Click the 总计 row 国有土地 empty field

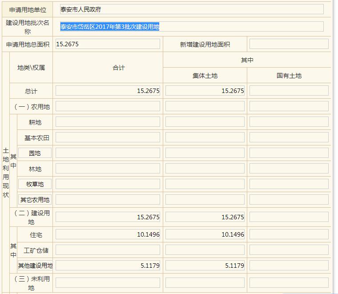tap(289, 91)
